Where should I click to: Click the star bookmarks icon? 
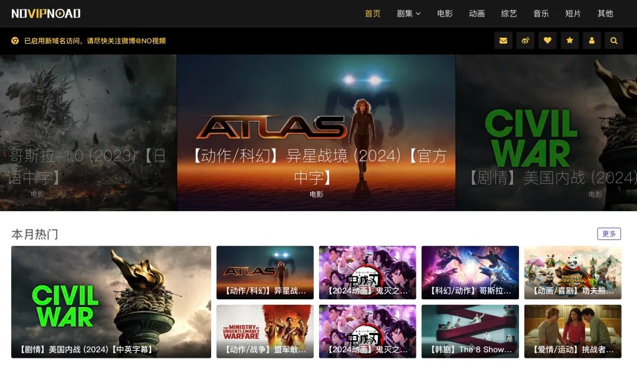click(570, 41)
